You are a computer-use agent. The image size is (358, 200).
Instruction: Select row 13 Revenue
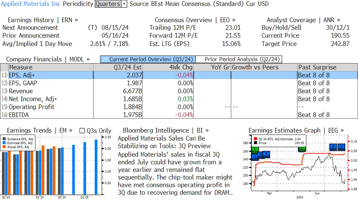pos(179,91)
